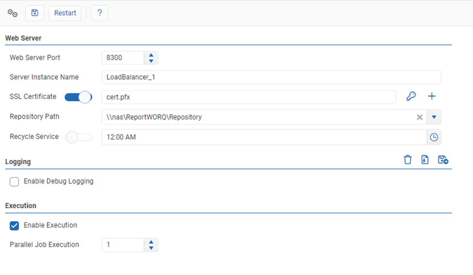
Task: Click the key icon beside the certificate field
Action: click(411, 96)
